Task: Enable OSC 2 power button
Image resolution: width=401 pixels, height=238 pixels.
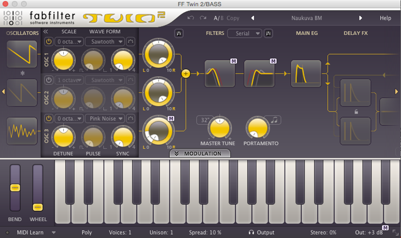Action: (x=49, y=80)
